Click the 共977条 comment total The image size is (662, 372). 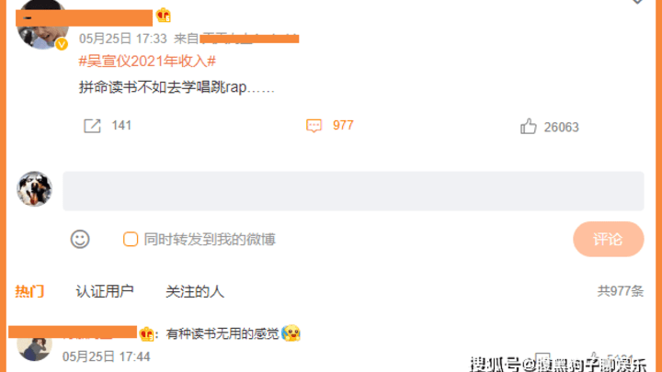coord(621,291)
